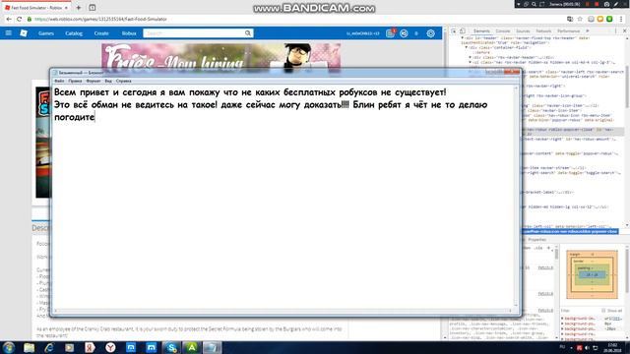Open the Roblox hamburger navigation menu

pyautogui.click(x=8, y=33)
